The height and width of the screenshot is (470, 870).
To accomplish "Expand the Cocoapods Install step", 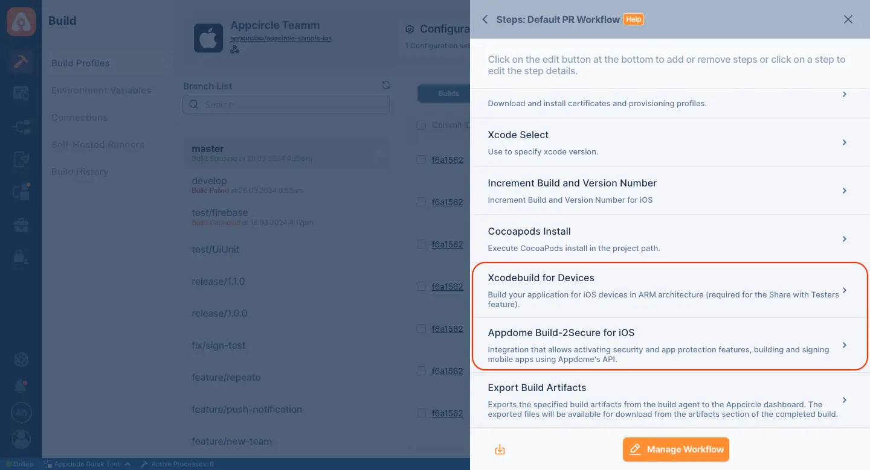I will pos(845,239).
